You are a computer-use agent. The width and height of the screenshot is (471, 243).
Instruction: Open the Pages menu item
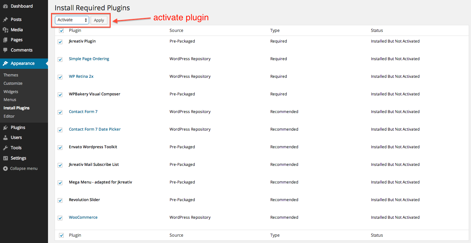17,40
